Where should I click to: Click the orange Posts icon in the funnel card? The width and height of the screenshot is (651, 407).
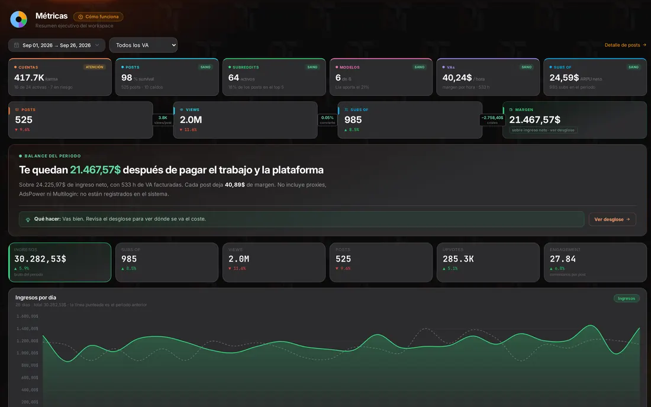pyautogui.click(x=17, y=110)
